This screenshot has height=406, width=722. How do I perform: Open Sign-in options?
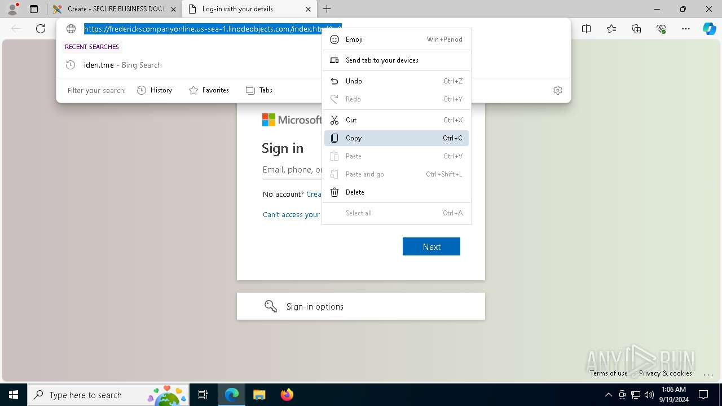[x=361, y=306]
